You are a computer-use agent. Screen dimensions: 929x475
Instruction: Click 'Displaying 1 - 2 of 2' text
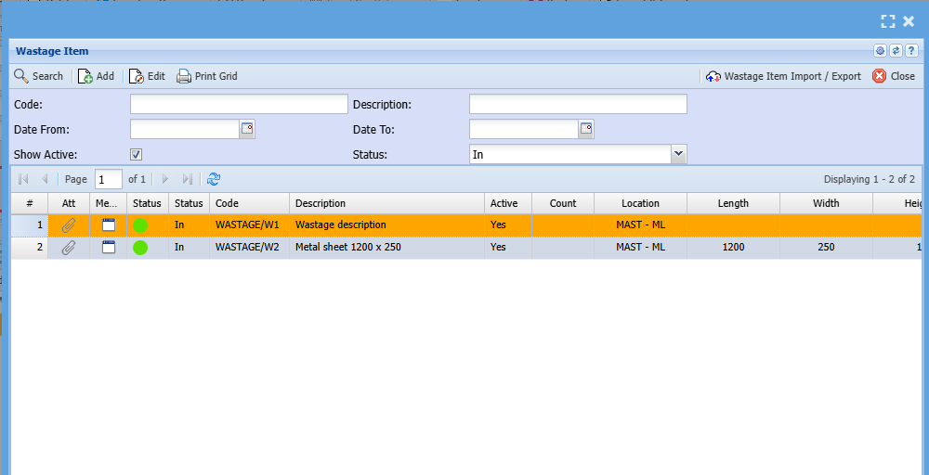(870, 179)
